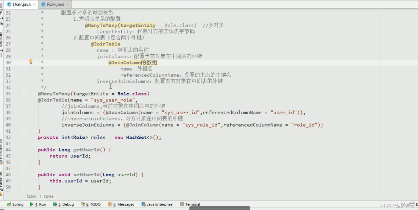Click the getUserId method name
Image resolution: width=418 pixels, height=210 pixels.
86,150
